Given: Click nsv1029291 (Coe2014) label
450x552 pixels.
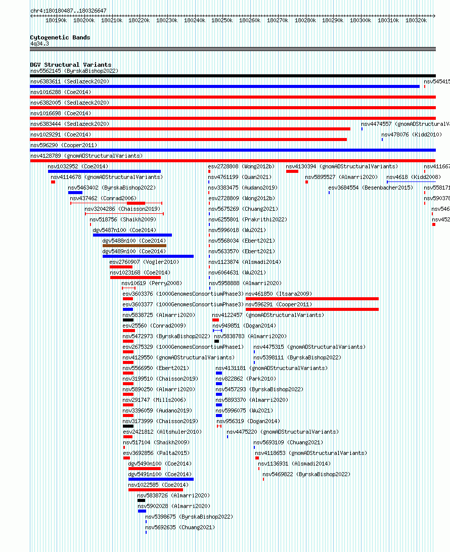Looking at the screenshot, I should [x=61, y=134].
